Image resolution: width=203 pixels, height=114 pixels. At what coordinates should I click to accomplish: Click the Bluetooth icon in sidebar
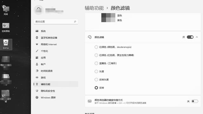click(x=37, y=38)
